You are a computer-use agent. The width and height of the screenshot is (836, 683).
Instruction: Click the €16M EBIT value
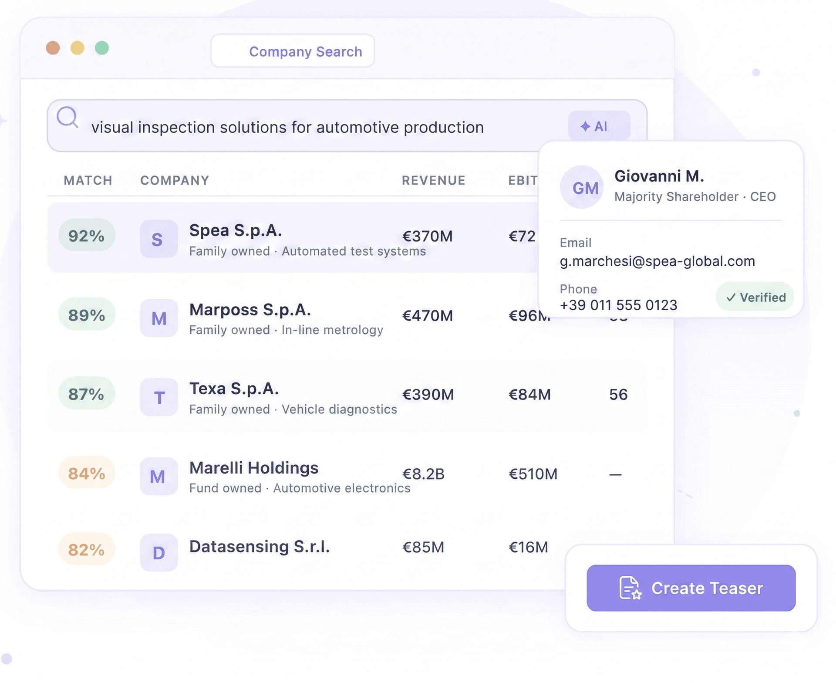click(528, 547)
